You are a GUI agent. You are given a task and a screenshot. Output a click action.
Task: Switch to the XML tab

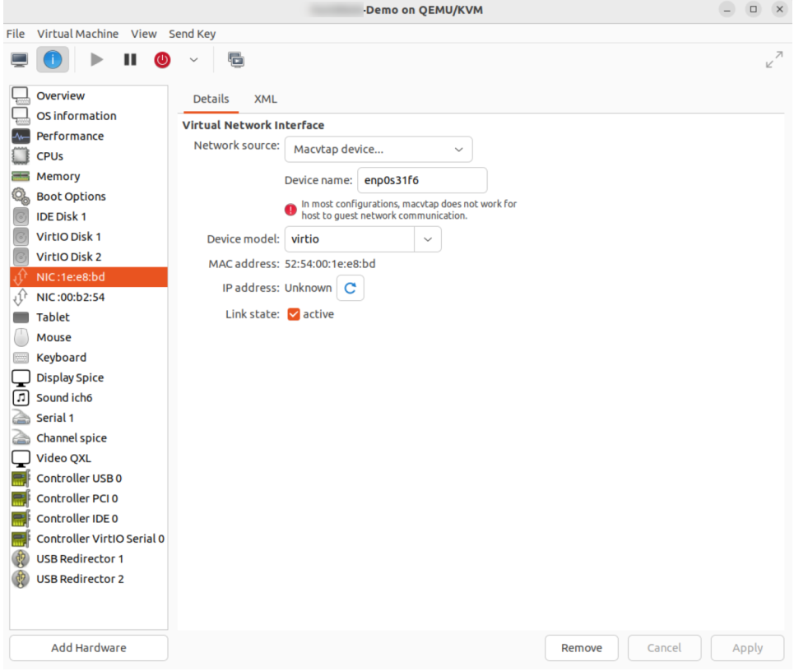tap(265, 99)
